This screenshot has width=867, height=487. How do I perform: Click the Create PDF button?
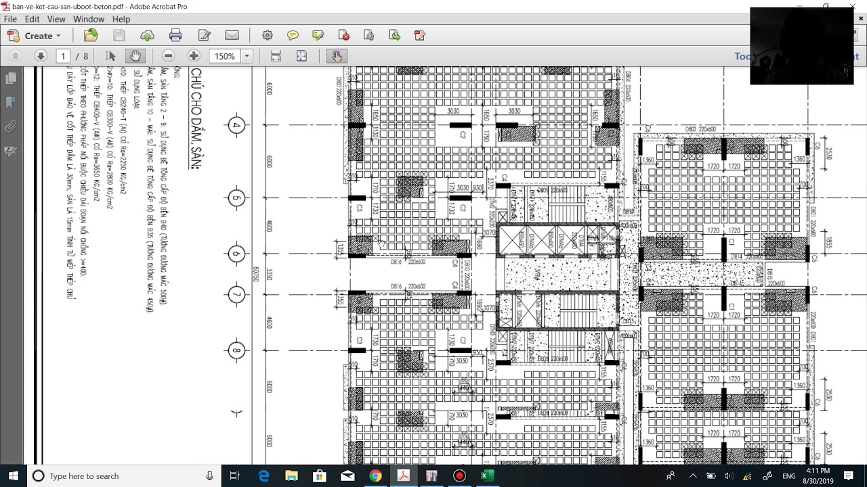(x=33, y=35)
